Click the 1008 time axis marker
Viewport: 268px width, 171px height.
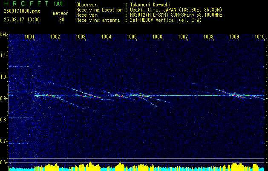(x=208, y=36)
